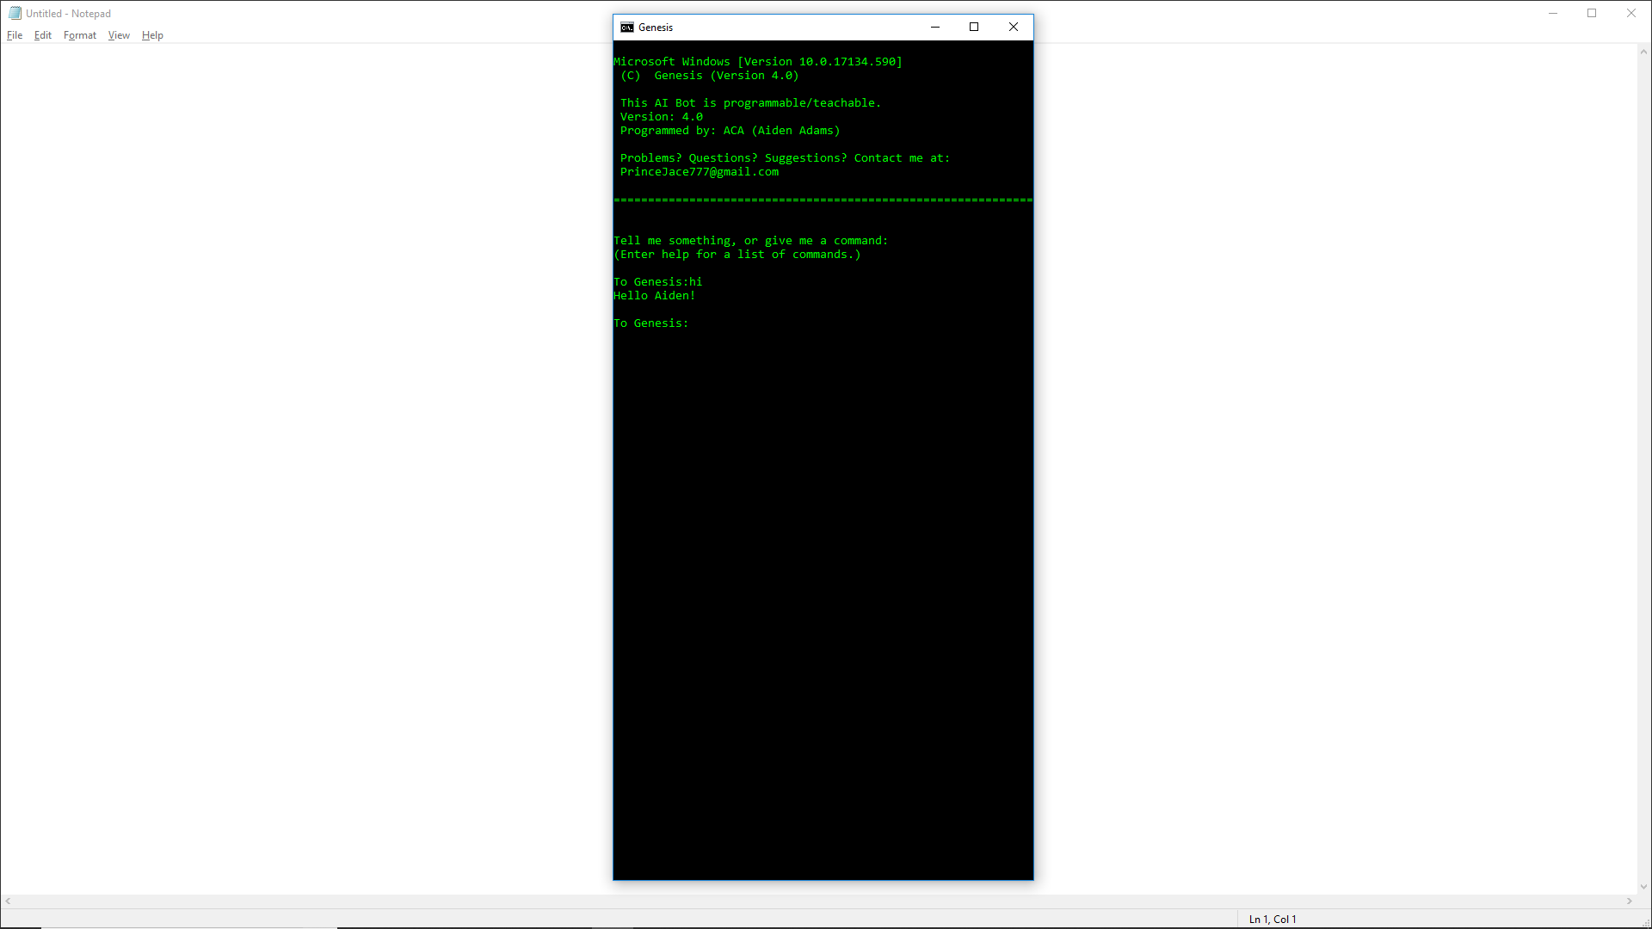Click the Notepad window resize grip
Image resolution: width=1652 pixels, height=929 pixels.
point(1644,921)
